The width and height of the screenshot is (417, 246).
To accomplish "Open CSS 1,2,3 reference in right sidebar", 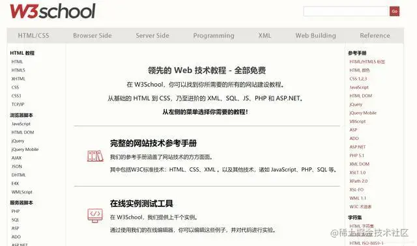I will [x=358, y=79].
